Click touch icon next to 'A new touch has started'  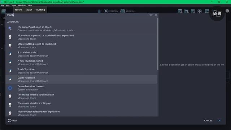tap(10, 62)
